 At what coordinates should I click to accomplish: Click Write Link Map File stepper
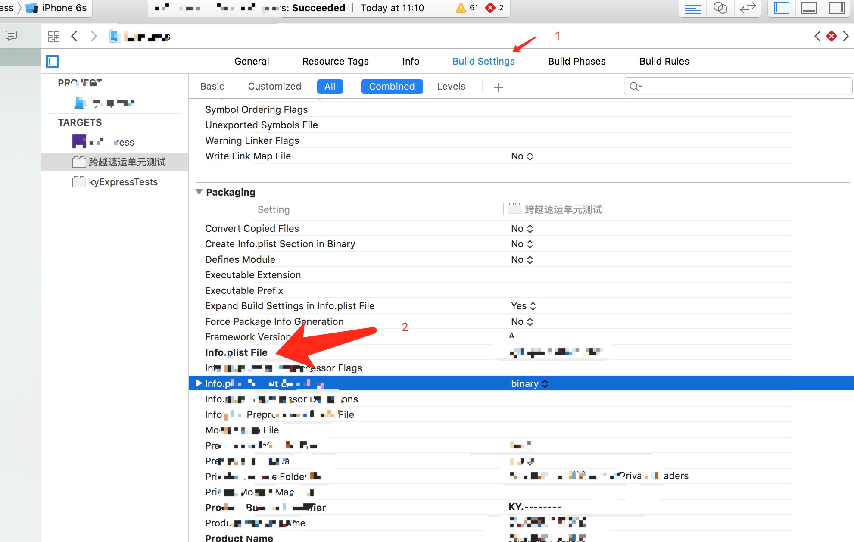(x=530, y=156)
